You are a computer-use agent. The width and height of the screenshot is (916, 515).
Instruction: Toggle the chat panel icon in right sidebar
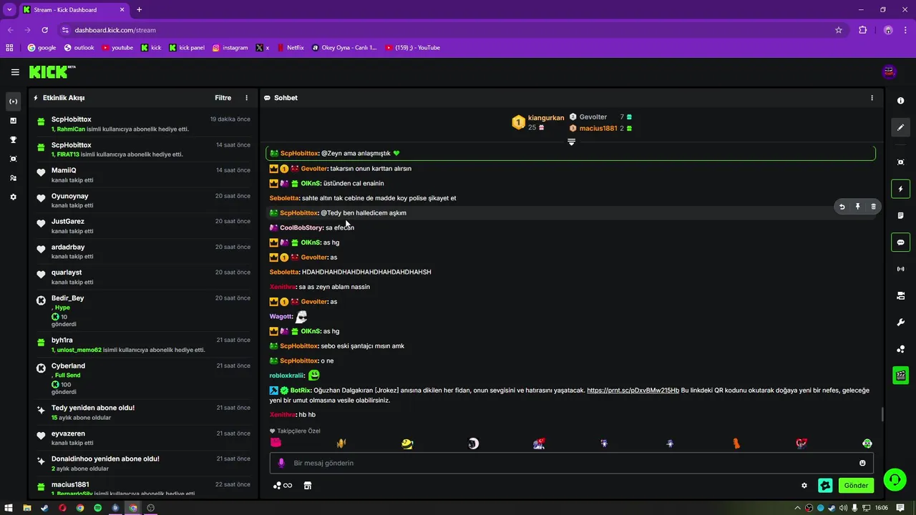[901, 242]
